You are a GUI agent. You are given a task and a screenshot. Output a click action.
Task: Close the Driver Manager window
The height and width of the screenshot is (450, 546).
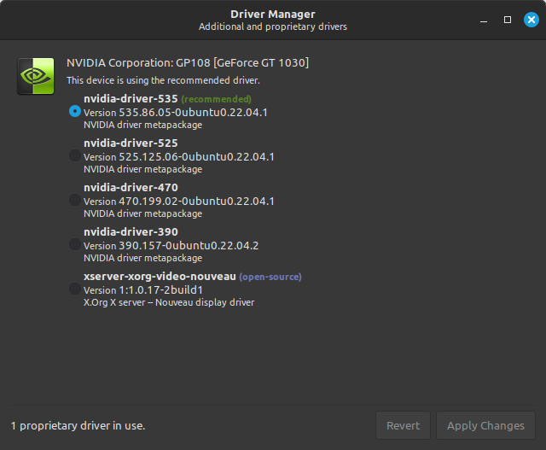click(x=531, y=20)
